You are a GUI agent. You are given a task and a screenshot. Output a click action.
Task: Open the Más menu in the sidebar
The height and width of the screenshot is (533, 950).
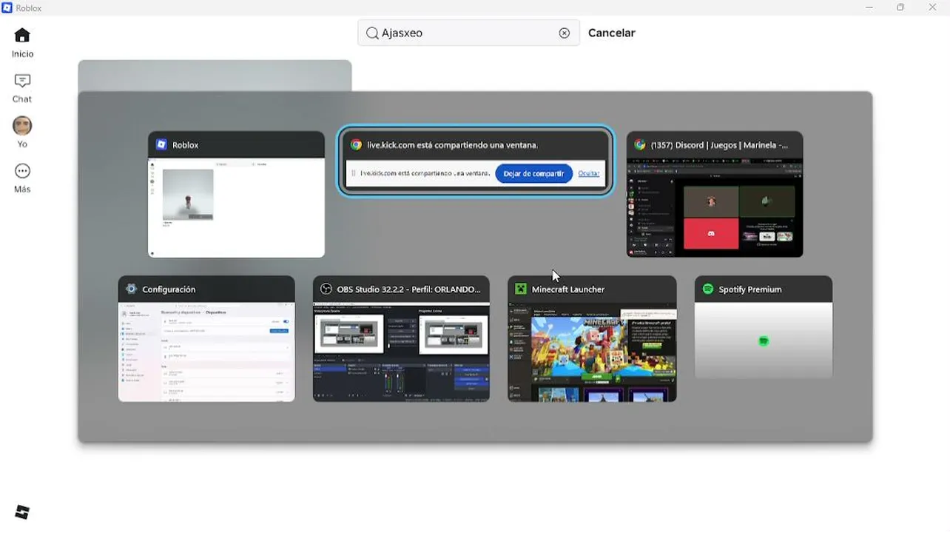(22, 178)
